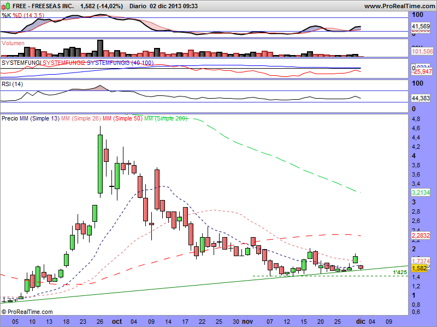Select the 15 date label on the axis
The height and width of the screenshot is (327, 437).
pos(304,322)
